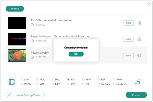This screenshot has height=102, width=153.
Task: Click the Add File button
Action: coord(15,9)
